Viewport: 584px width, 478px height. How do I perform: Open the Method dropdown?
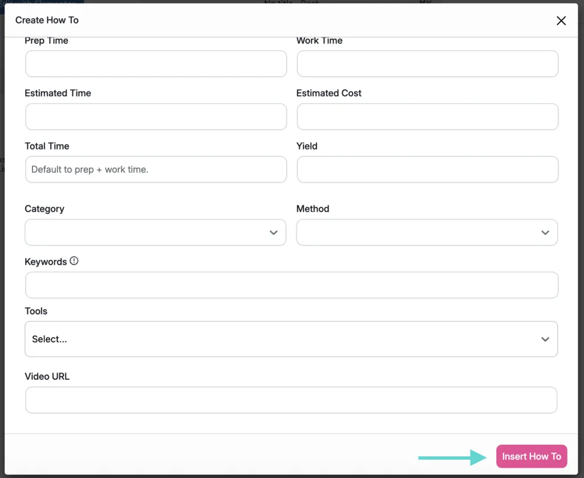click(427, 233)
